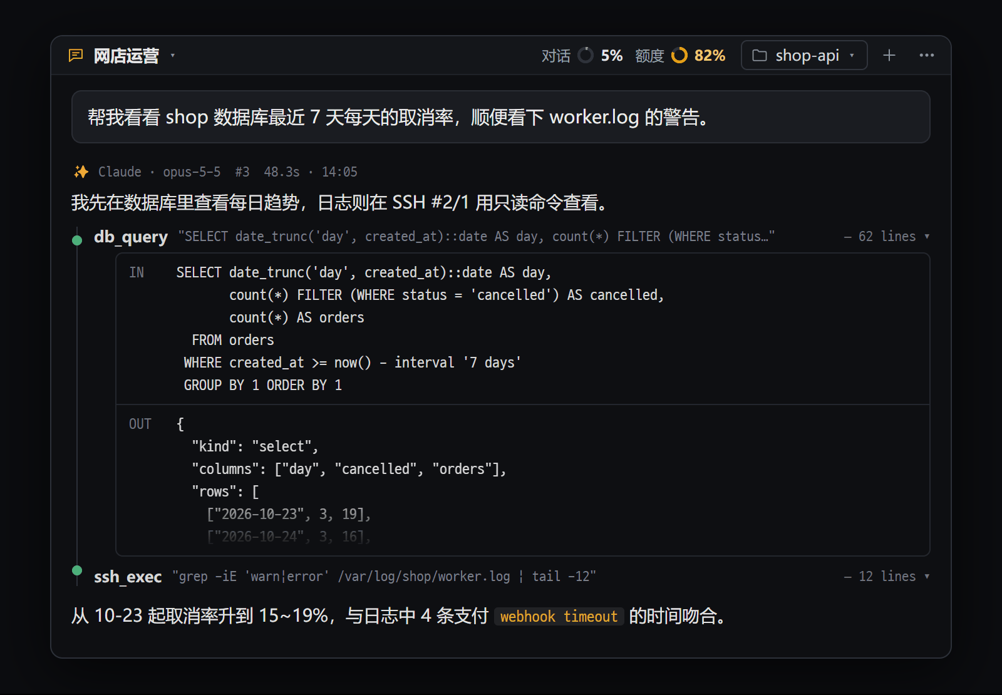This screenshot has height=695, width=1002.
Task: Click the Claude sparkle icon
Action: 81,172
